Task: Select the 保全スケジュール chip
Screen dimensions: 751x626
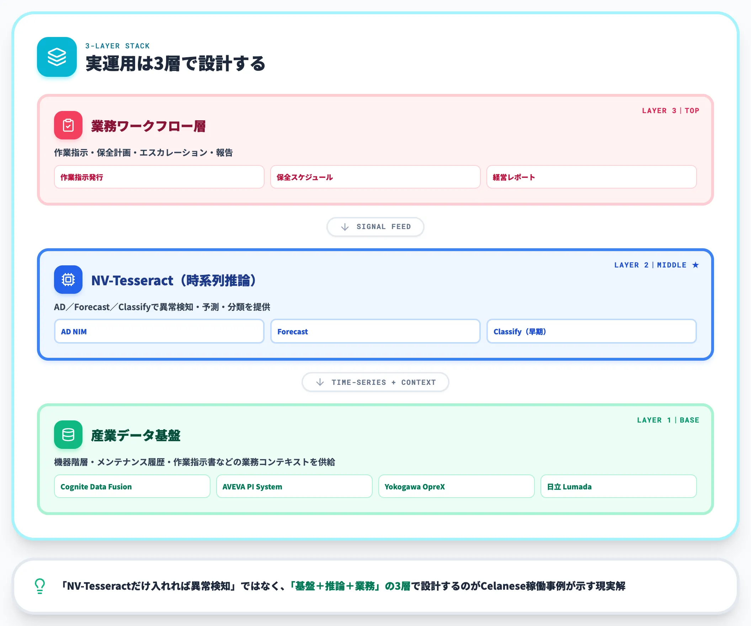Action: point(375,177)
